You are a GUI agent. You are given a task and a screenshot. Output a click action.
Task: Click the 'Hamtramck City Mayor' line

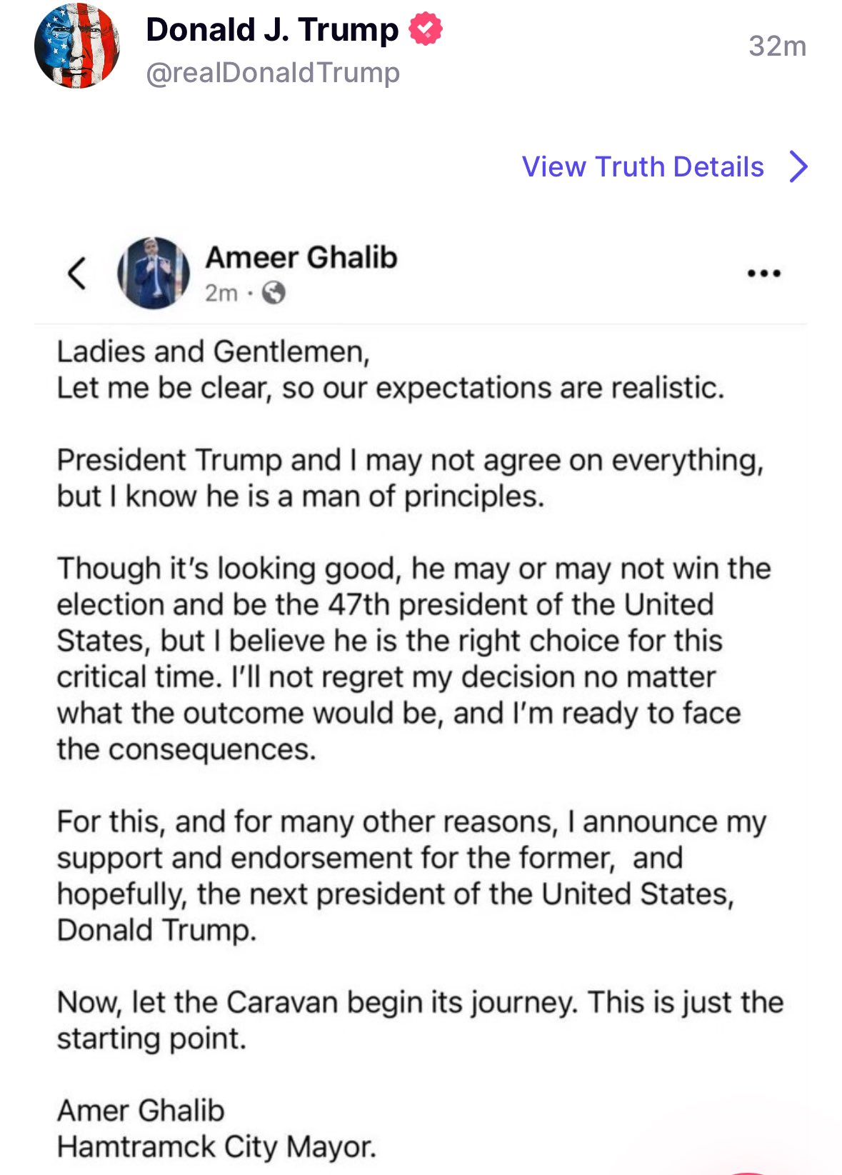216,1147
